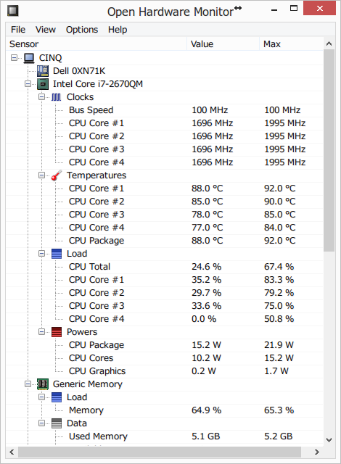Collapse the CINQ root node
The height and width of the screenshot is (464, 341).
14,58
